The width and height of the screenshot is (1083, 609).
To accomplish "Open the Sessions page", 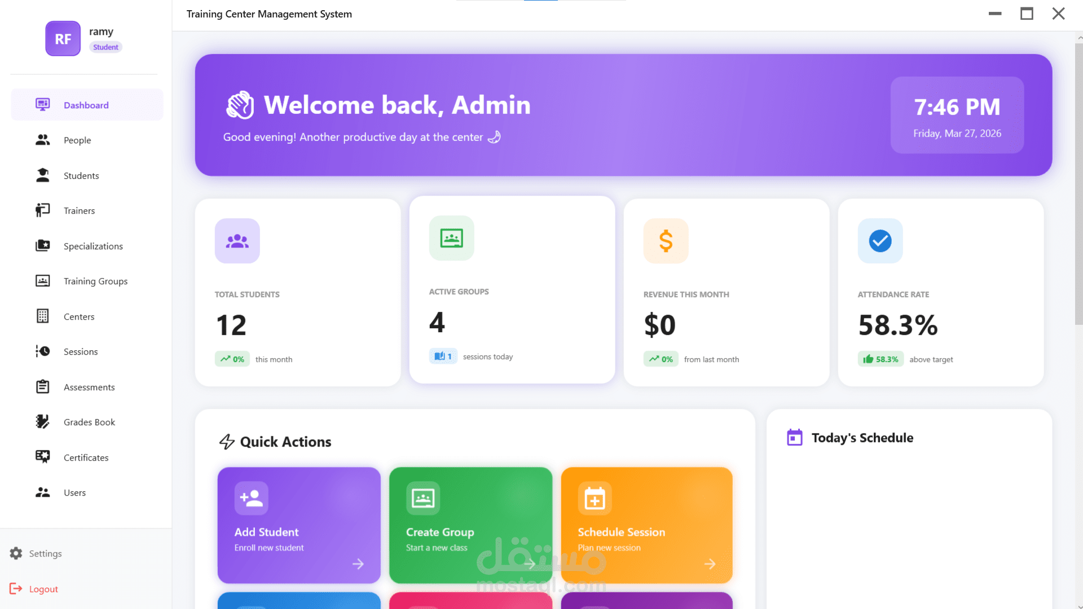I will [87, 351].
